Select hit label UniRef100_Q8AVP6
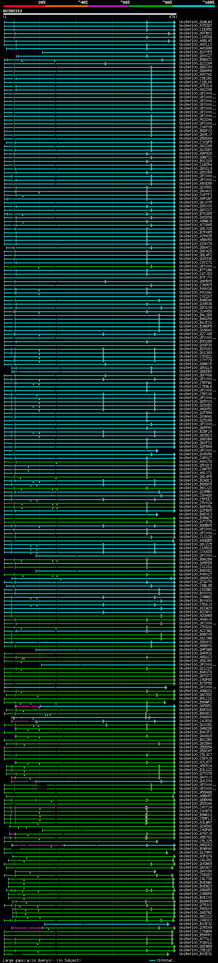 click(196, 71)
